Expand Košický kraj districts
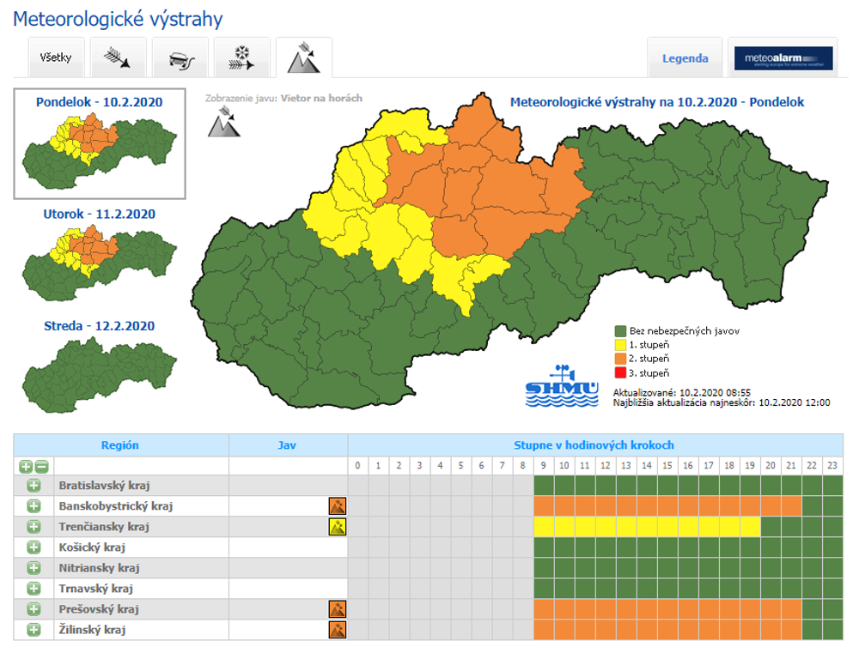The height and width of the screenshot is (659, 859). coord(34,547)
